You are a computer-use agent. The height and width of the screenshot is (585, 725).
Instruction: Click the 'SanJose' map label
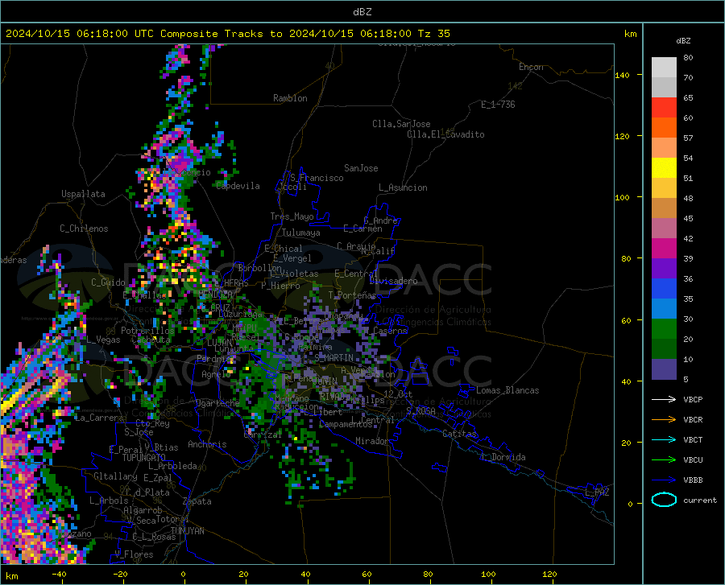(361, 168)
